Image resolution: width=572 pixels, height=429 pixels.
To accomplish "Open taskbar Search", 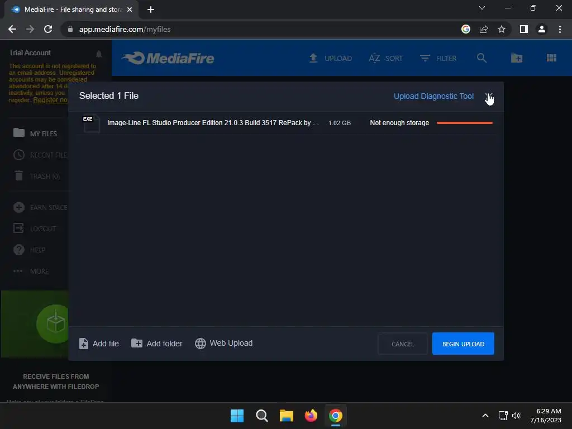I will pyautogui.click(x=262, y=416).
